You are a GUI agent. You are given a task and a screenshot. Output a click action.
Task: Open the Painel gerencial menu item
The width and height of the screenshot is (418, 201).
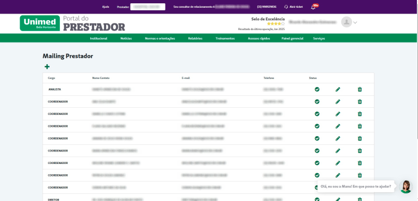pyautogui.click(x=292, y=39)
